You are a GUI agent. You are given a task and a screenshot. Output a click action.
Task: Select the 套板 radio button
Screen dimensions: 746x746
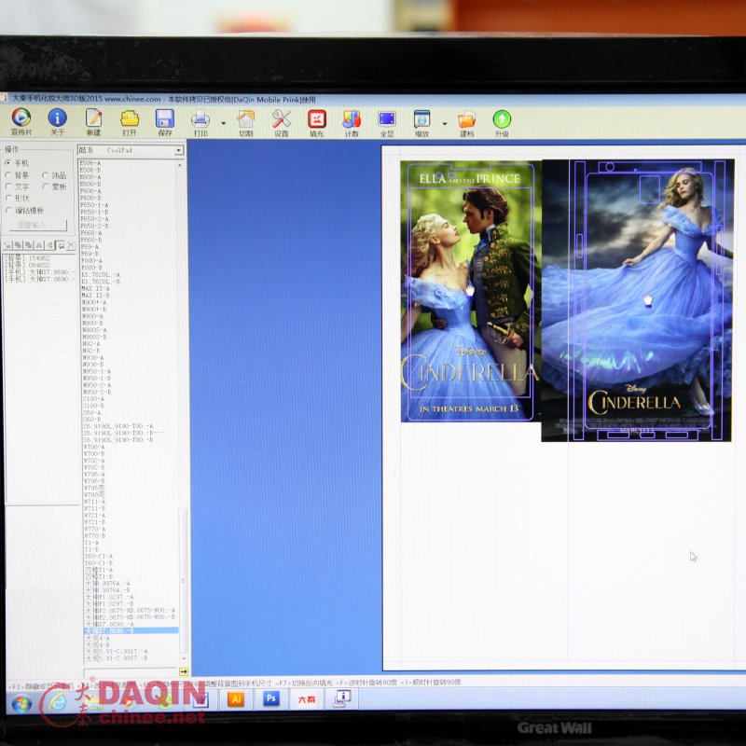[45, 186]
